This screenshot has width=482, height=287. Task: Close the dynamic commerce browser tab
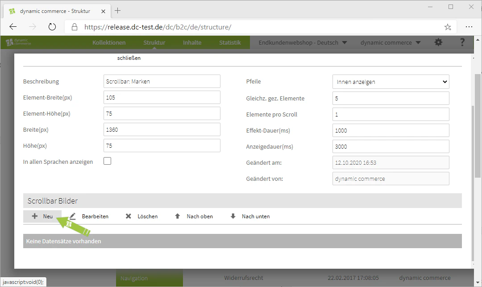[x=103, y=11]
